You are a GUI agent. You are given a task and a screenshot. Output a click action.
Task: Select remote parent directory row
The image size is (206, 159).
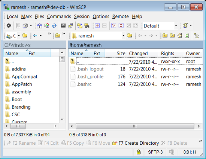[136, 61]
